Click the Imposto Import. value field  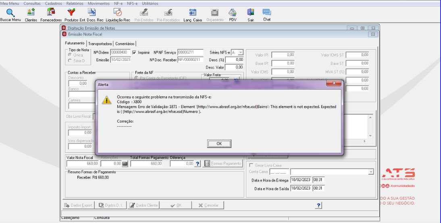(x=80, y=133)
